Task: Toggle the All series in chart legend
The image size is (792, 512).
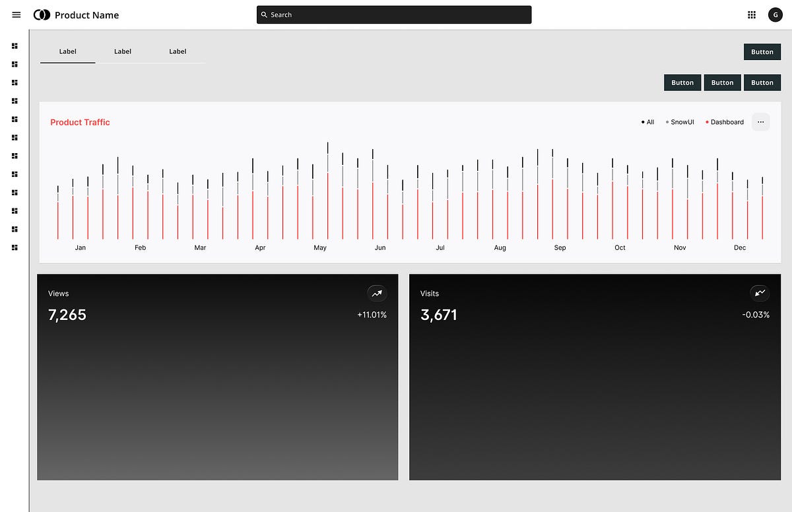Action: point(647,122)
